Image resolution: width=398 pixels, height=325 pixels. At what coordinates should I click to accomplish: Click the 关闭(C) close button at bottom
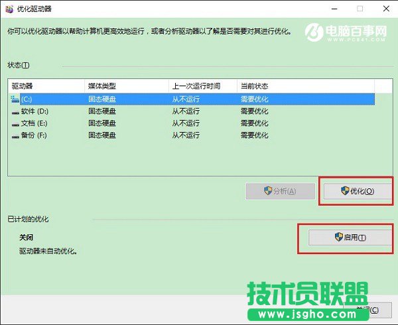367,310
